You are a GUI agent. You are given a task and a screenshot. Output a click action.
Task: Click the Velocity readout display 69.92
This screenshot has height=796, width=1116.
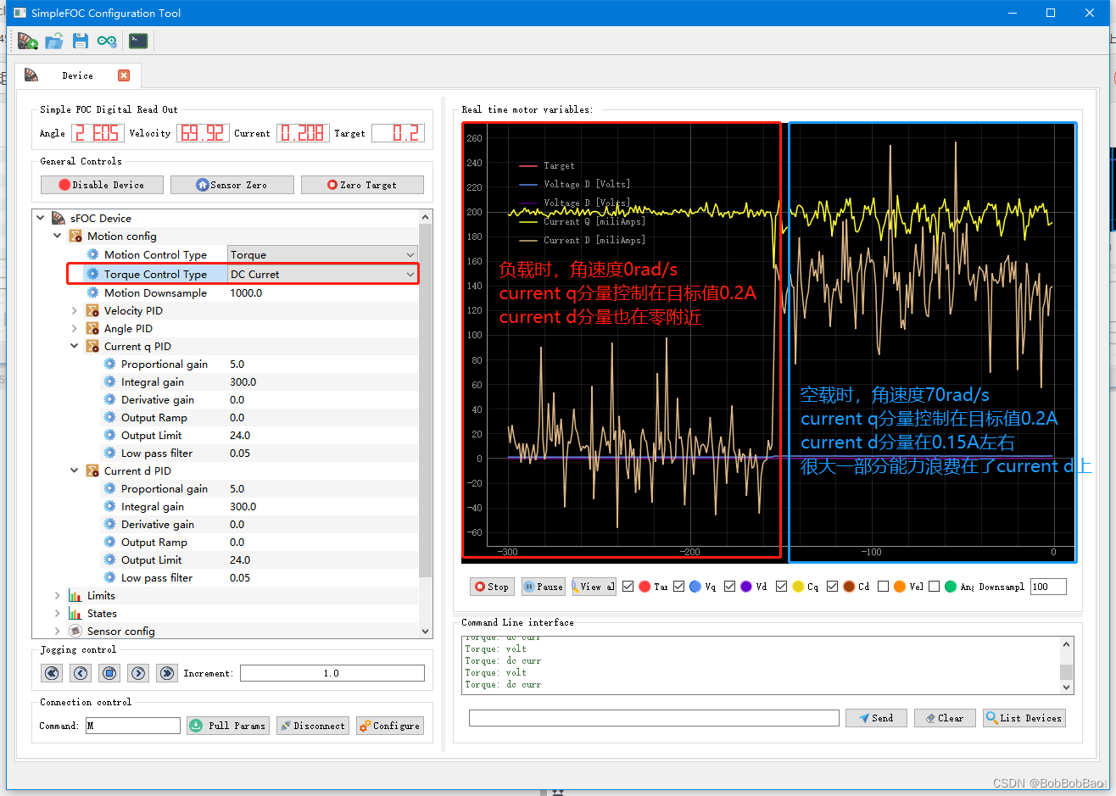[203, 133]
